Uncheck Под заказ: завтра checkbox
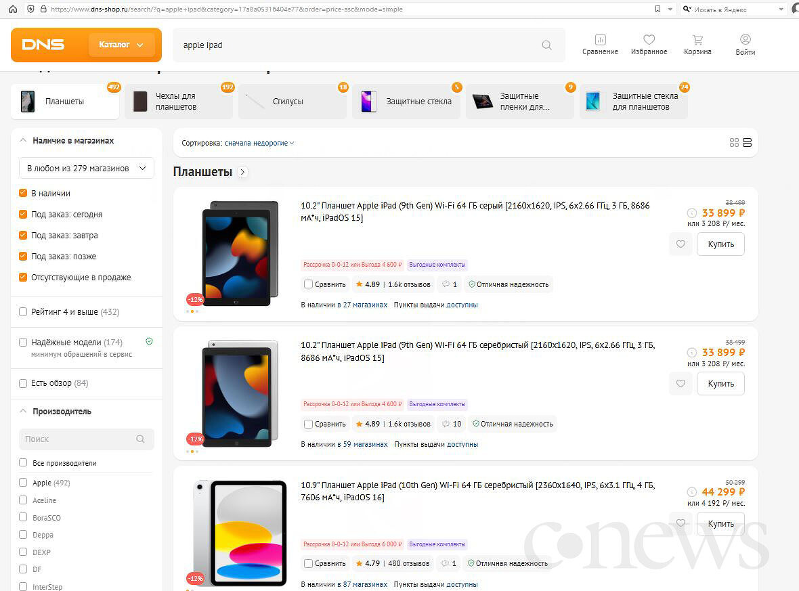The image size is (799, 591). point(23,235)
